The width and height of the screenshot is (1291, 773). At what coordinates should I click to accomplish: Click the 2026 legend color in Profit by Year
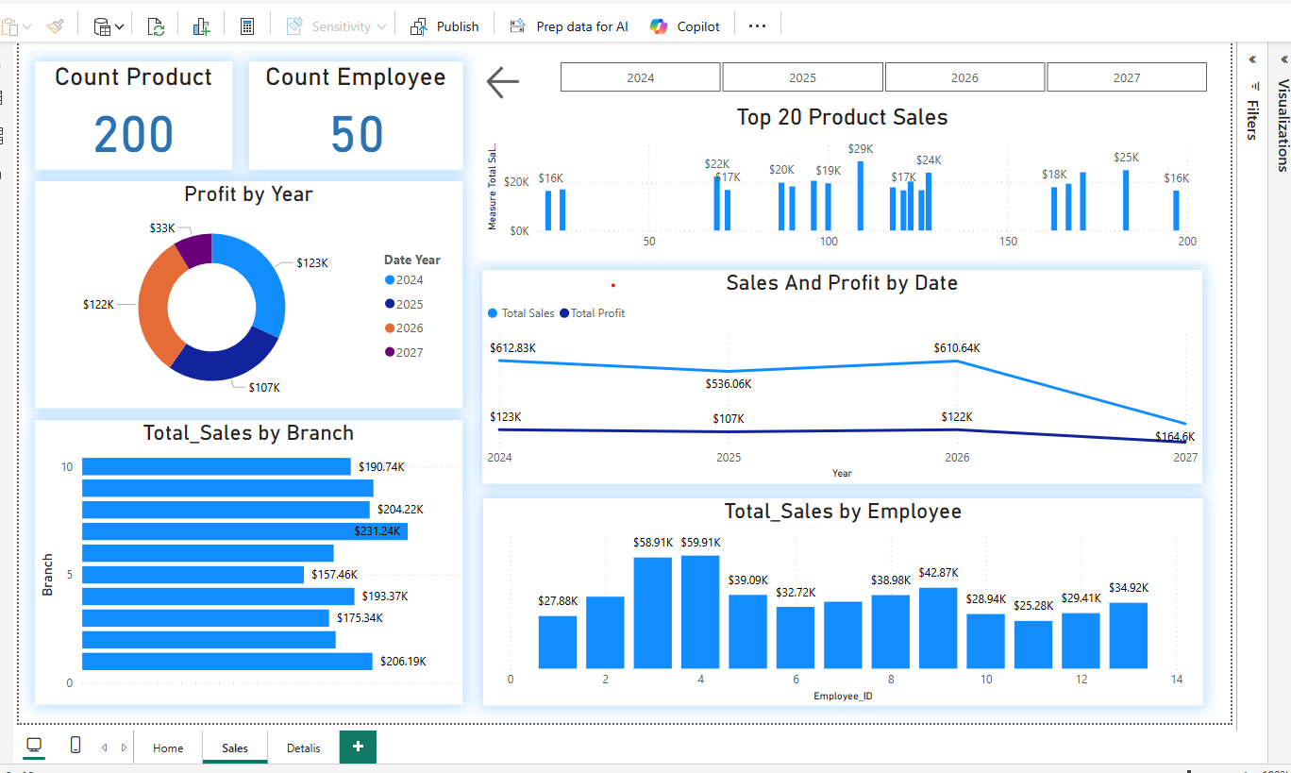pyautogui.click(x=390, y=328)
